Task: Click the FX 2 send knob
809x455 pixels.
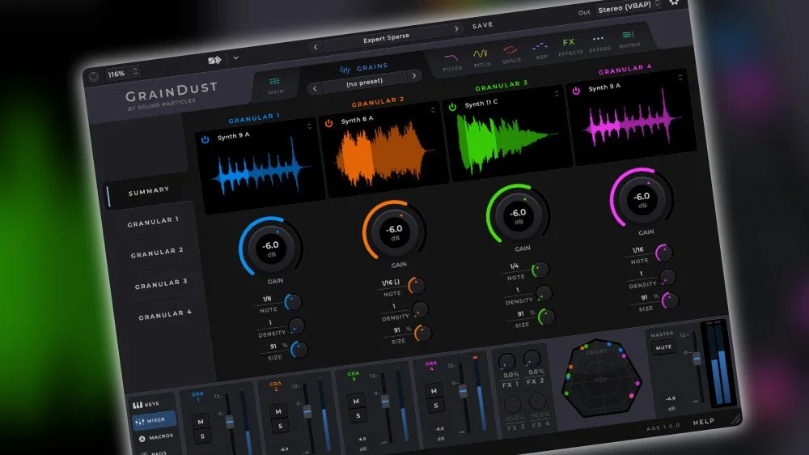Action: click(x=532, y=358)
